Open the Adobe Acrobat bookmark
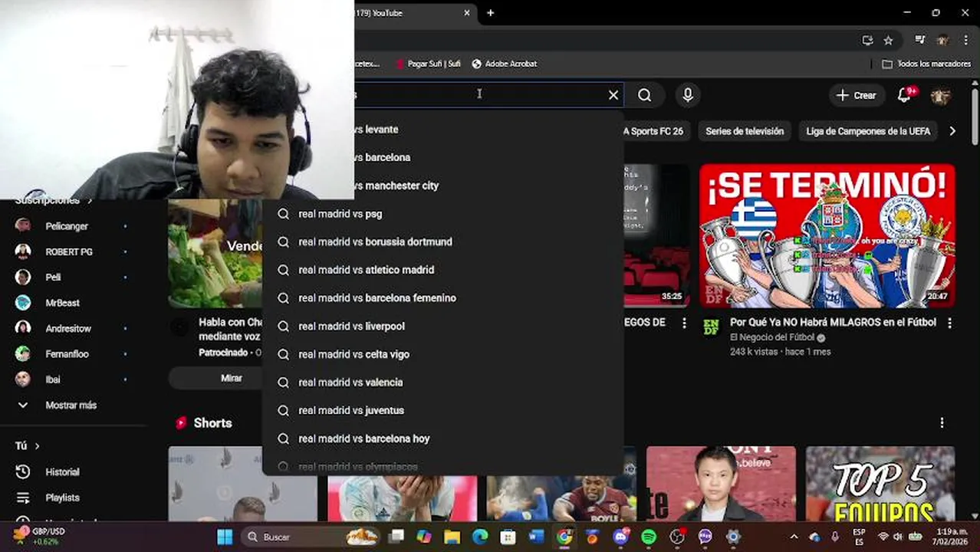This screenshot has height=552, width=980. (x=504, y=64)
